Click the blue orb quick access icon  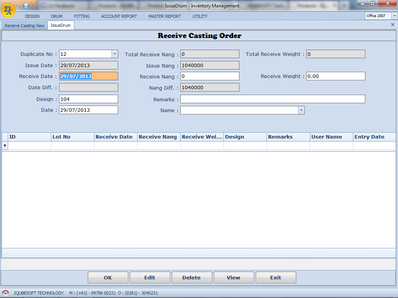tap(26, 5)
